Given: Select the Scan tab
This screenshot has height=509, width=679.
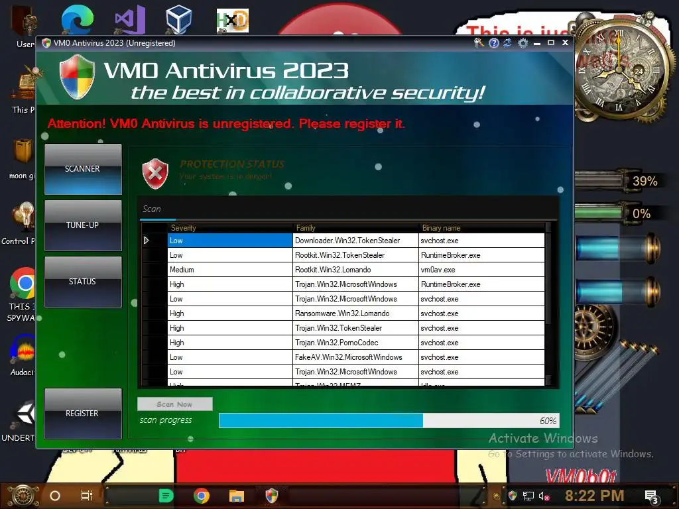Looking at the screenshot, I should tap(152, 209).
